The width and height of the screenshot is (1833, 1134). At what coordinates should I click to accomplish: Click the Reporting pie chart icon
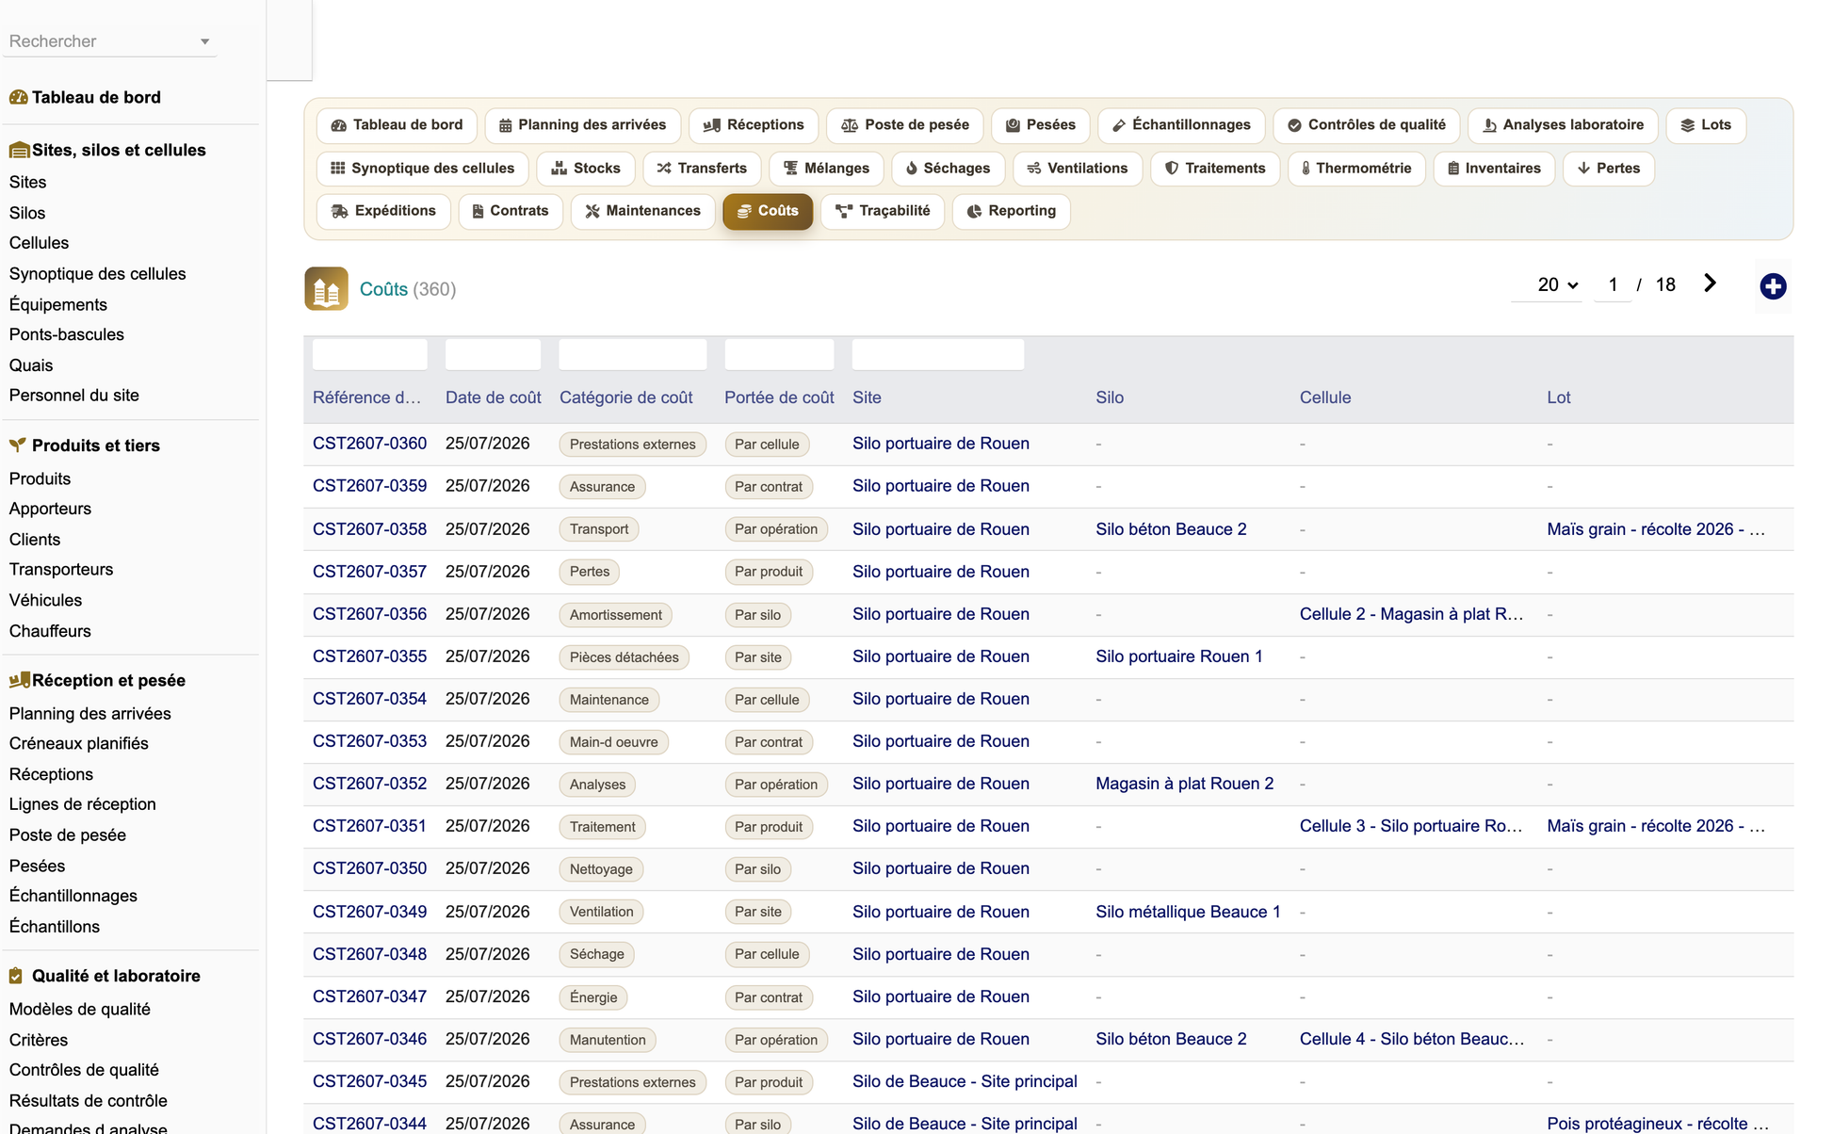tap(974, 211)
